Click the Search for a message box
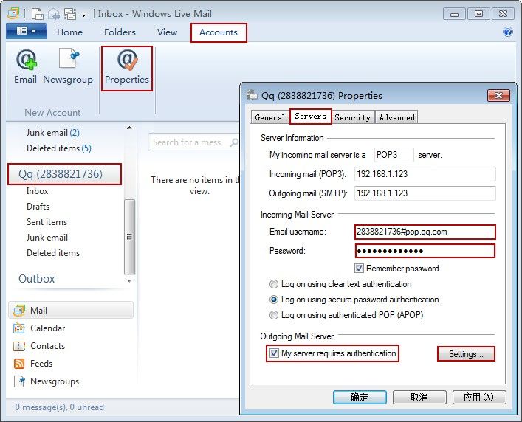522x422 pixels. pyautogui.click(x=193, y=142)
